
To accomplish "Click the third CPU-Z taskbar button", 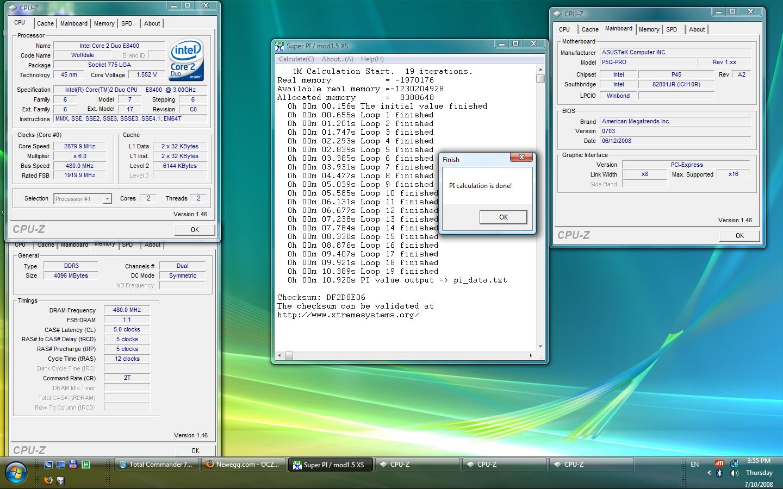I will [x=591, y=465].
